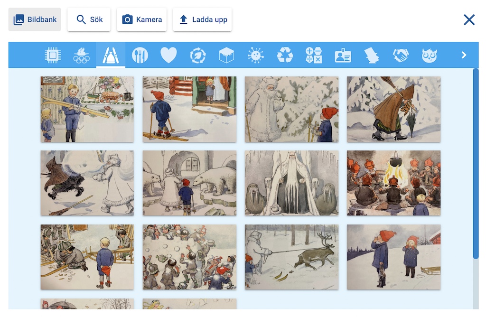The image size is (486, 317).
Task: Choose Ladda upp to upload image
Action: pos(202,19)
